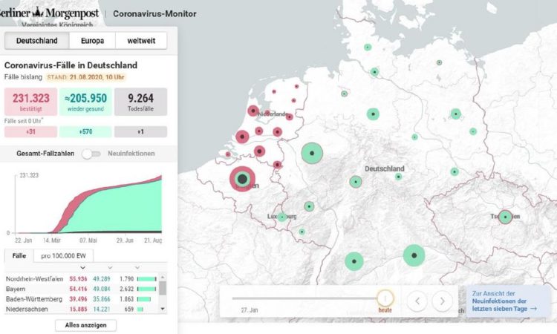Screen dimensions: 557x334
Task: Click the next day arrow on timeline
Action: click(x=443, y=301)
